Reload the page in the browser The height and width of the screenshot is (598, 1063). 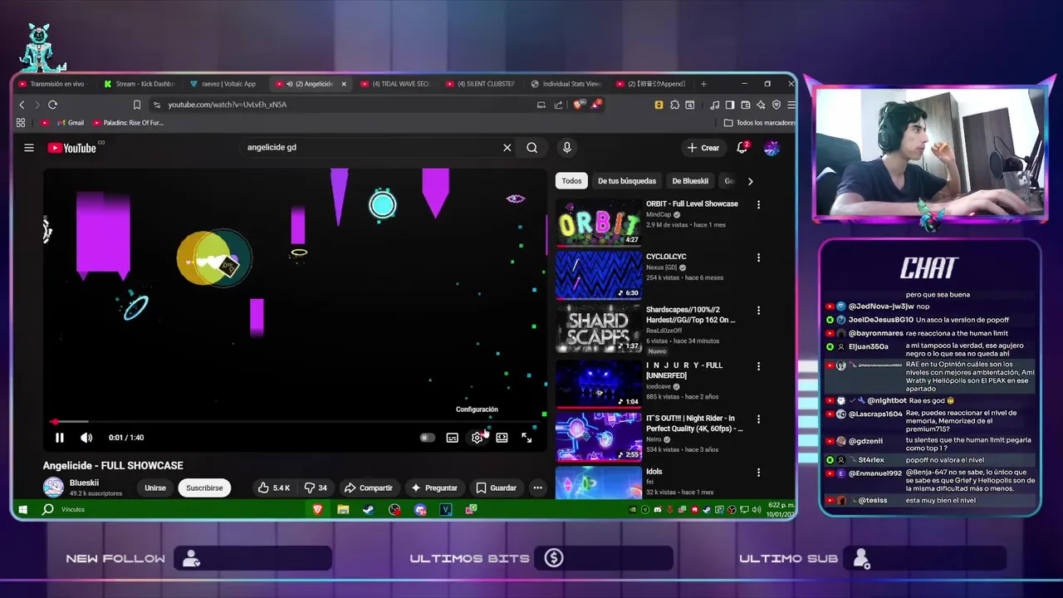52,105
